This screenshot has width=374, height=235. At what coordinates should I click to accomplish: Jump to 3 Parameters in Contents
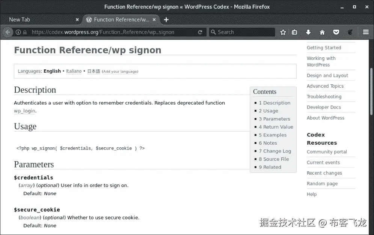pos(274,119)
